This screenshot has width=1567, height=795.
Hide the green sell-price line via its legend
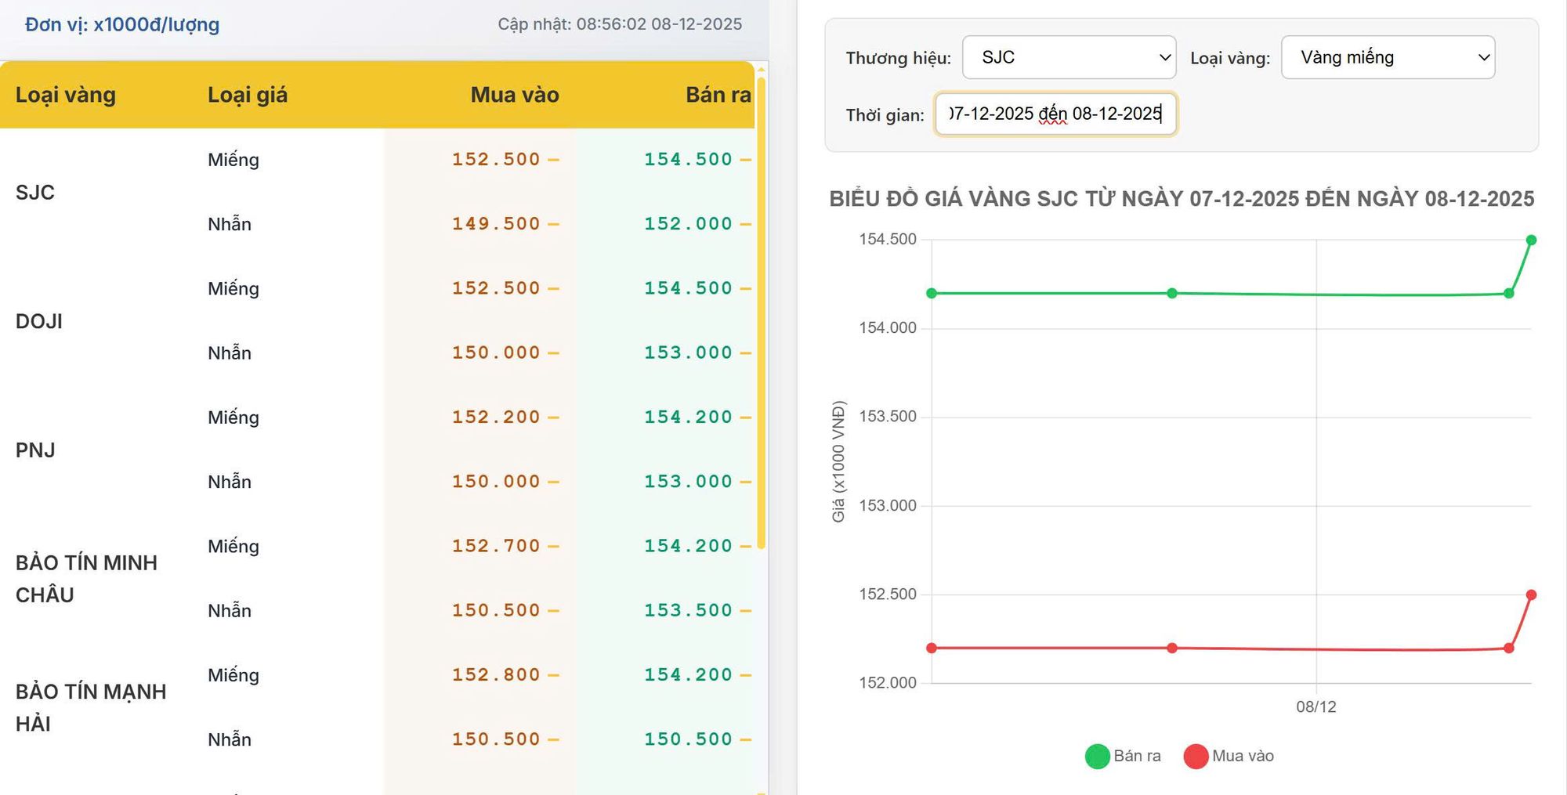1097,755
